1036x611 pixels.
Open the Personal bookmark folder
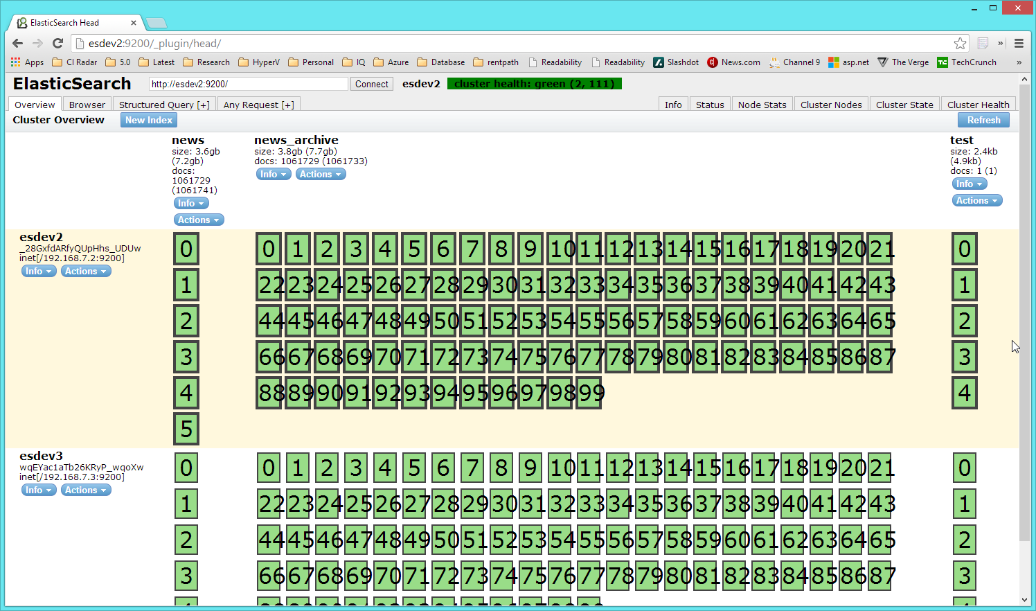click(x=311, y=62)
